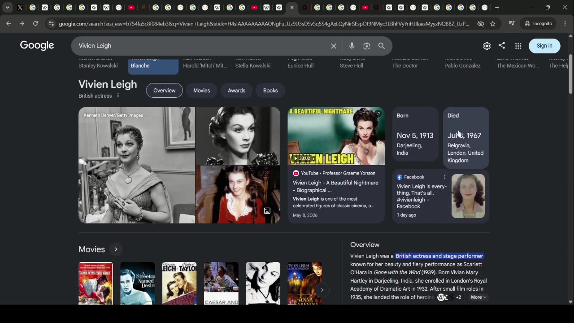The image size is (574, 323).
Task: Open the Google apps grid
Action: click(518, 46)
